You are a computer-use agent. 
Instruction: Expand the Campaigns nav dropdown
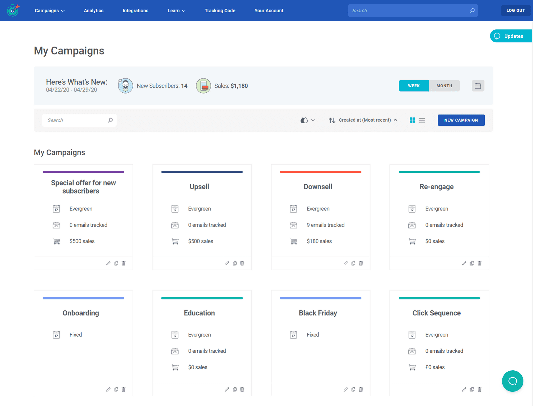click(50, 11)
